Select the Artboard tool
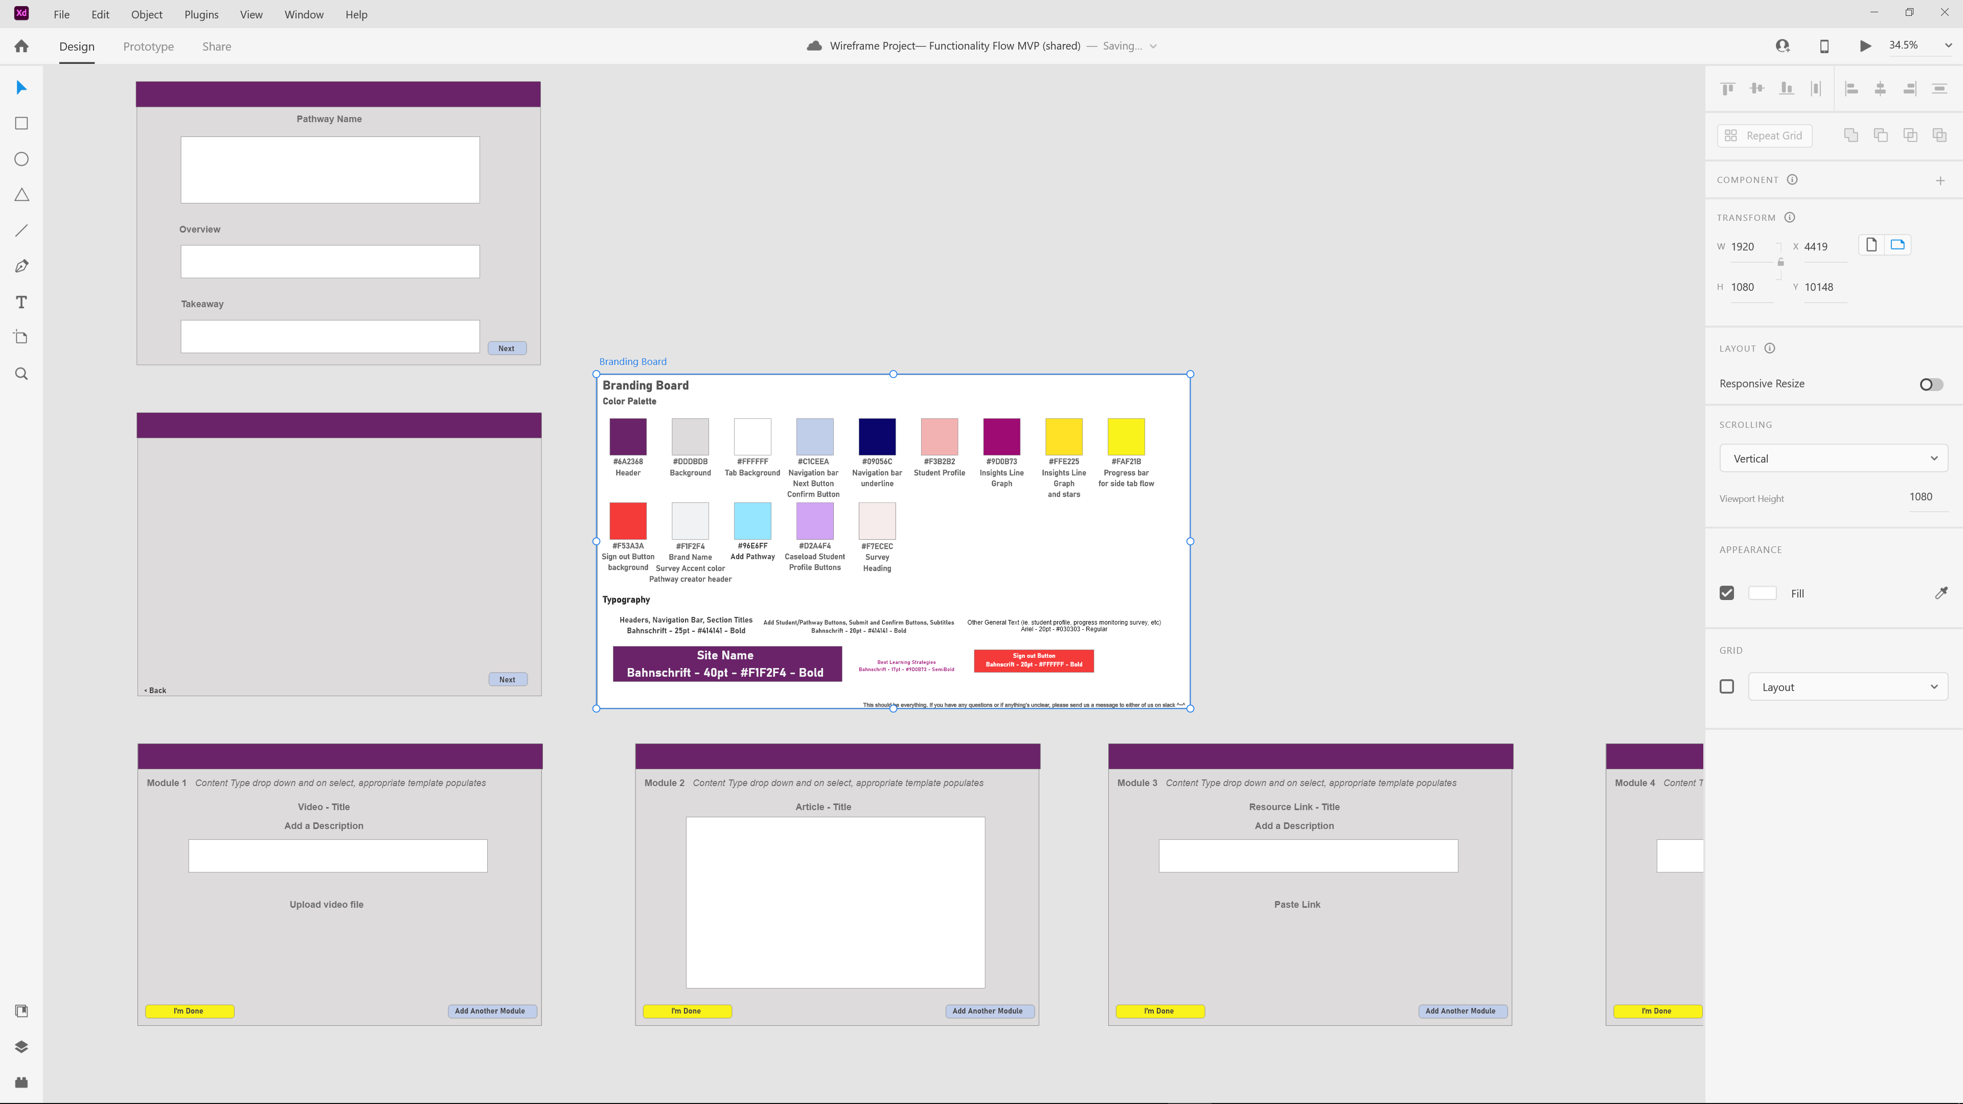The height and width of the screenshot is (1104, 1963). 21,337
